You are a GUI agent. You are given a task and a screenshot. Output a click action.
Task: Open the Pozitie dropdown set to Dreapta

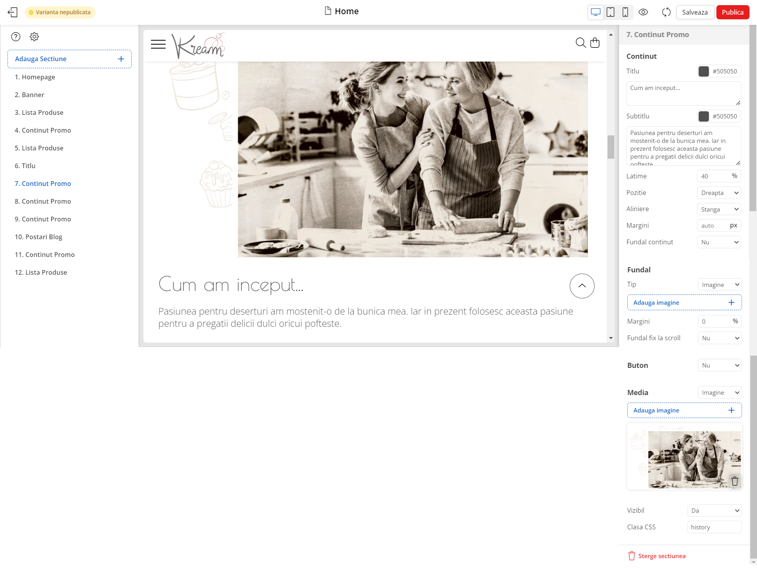(x=719, y=193)
